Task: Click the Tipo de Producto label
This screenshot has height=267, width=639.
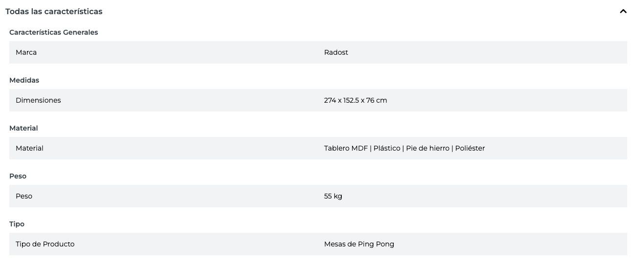Action: click(45, 244)
